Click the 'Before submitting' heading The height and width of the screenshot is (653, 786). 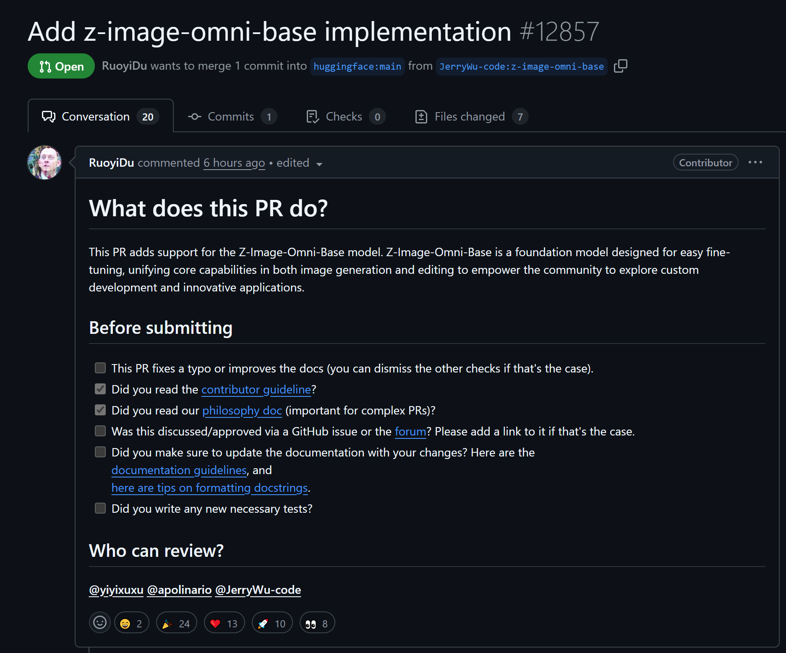pos(161,328)
